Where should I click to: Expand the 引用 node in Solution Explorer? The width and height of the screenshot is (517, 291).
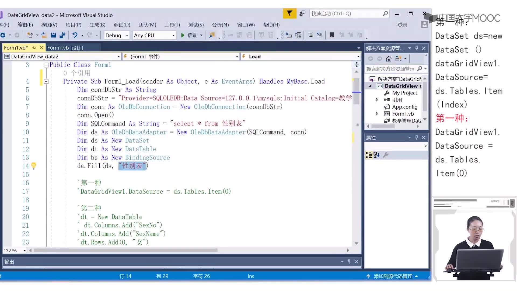[377, 100]
